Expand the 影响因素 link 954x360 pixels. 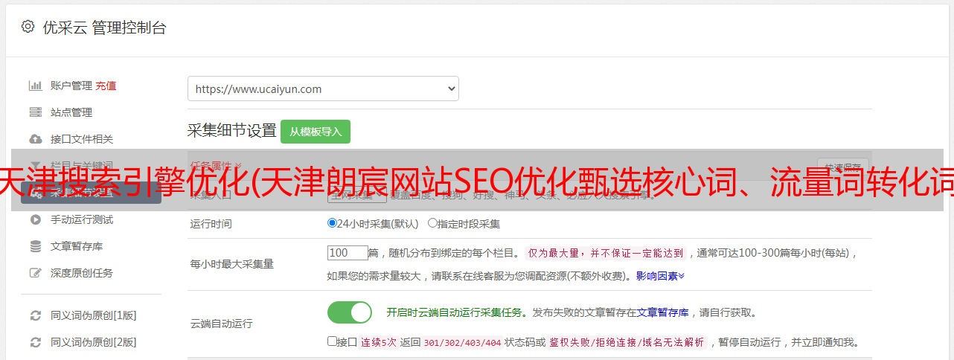660,276
